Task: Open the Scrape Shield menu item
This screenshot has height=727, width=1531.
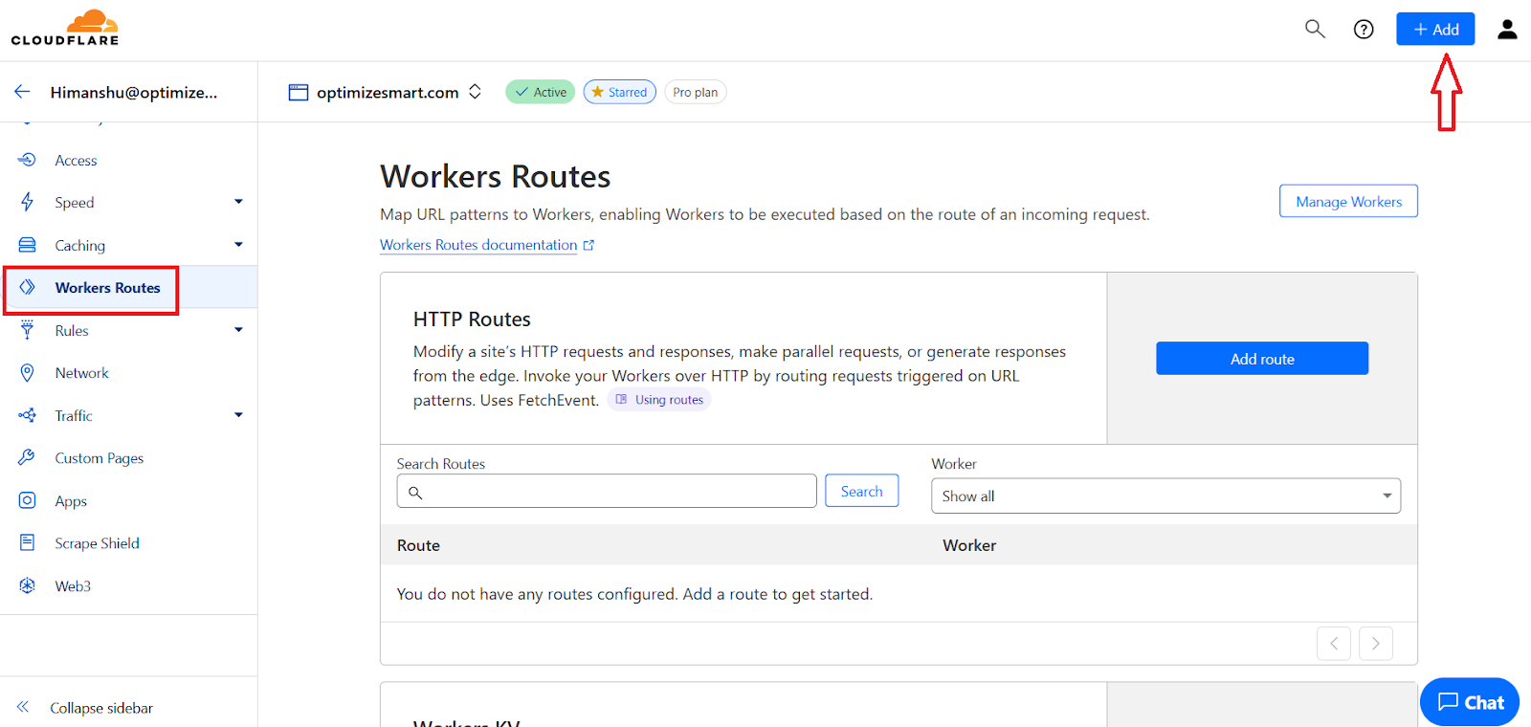Action: pyautogui.click(x=97, y=543)
